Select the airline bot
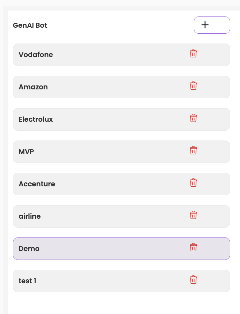This screenshot has height=314, width=240. coord(99,216)
